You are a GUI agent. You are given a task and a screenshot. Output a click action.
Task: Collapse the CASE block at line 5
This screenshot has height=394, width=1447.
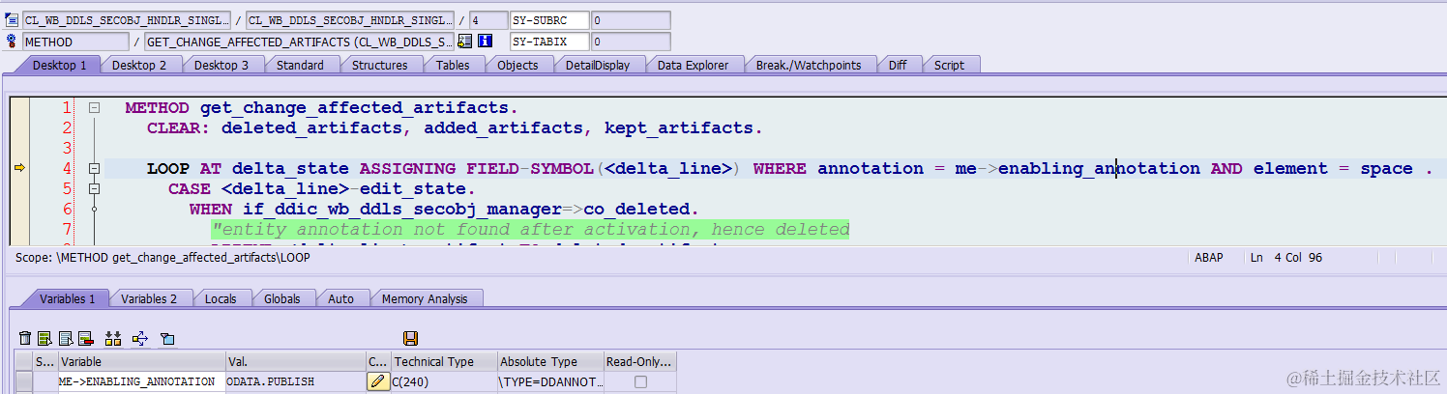pos(94,188)
